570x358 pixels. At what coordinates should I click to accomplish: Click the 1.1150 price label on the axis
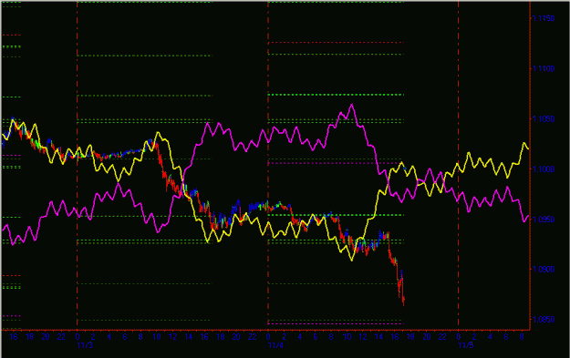point(544,18)
